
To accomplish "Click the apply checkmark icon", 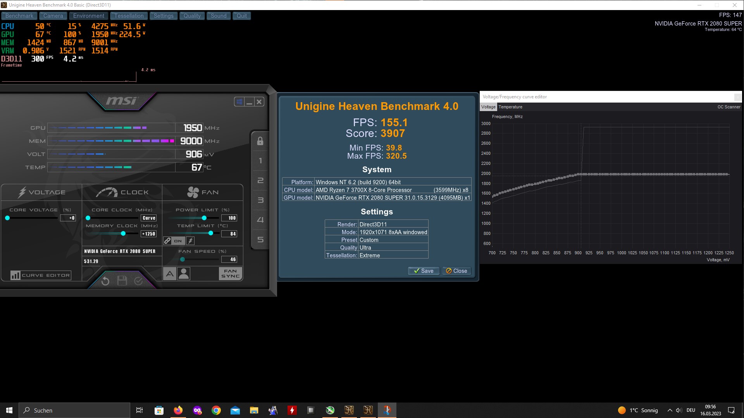I will 138,281.
